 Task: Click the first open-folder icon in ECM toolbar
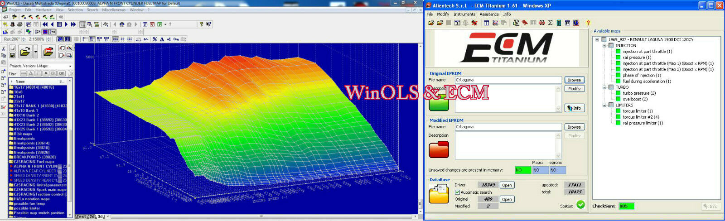click(x=431, y=23)
